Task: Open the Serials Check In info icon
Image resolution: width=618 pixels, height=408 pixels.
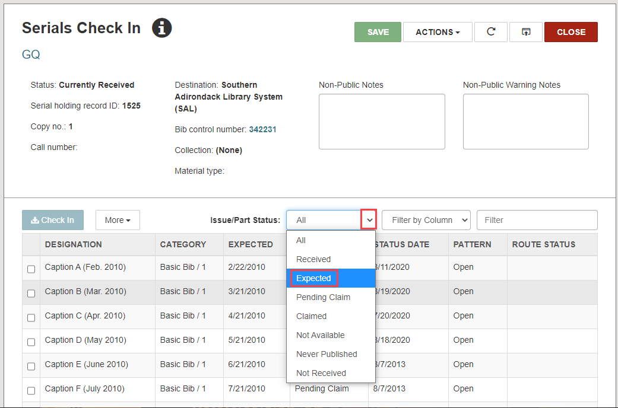Action: pos(161,28)
